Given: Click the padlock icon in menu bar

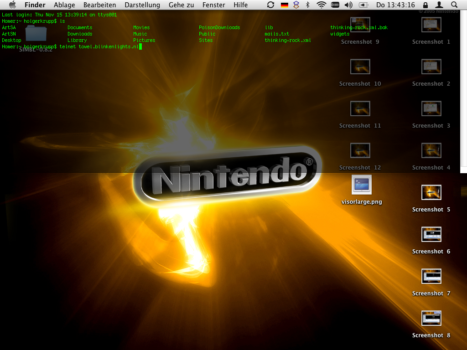Looking at the screenshot, I should pyautogui.click(x=425, y=5).
